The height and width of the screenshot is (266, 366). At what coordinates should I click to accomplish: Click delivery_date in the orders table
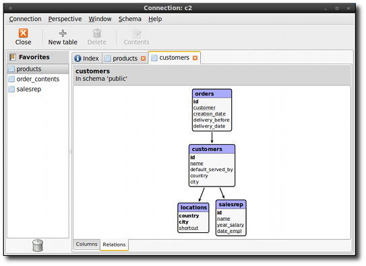coord(209,126)
